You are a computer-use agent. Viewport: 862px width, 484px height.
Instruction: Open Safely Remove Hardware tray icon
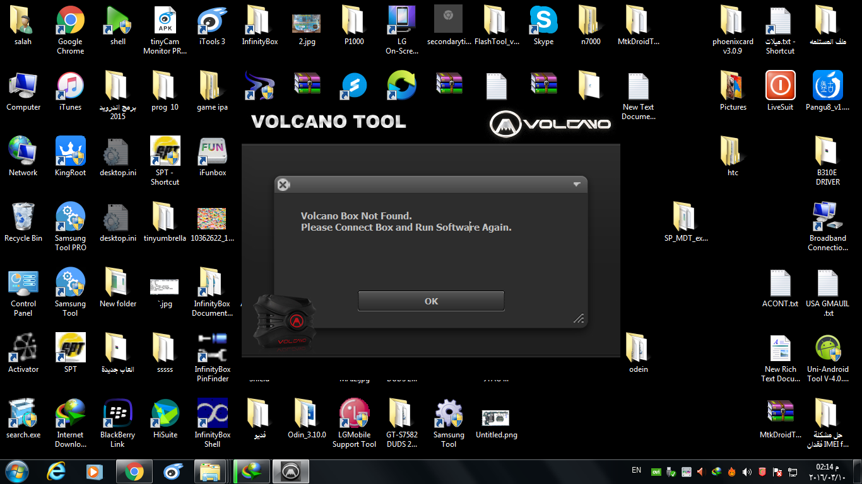tap(671, 471)
